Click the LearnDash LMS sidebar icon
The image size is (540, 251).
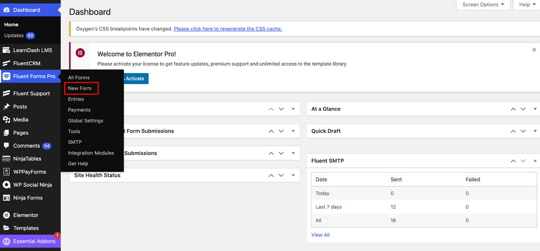[6, 50]
